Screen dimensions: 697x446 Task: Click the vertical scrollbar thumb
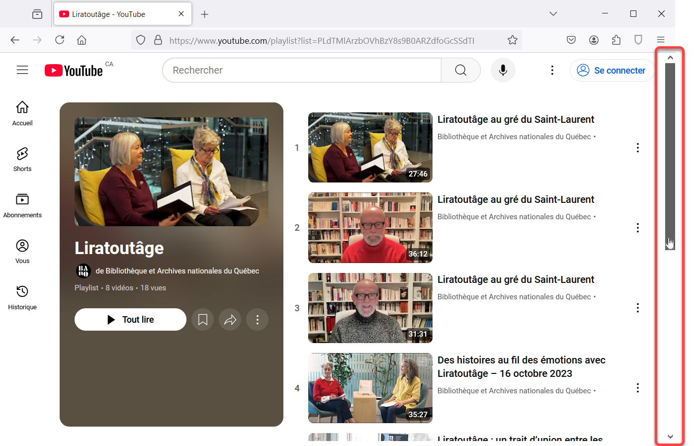670,156
